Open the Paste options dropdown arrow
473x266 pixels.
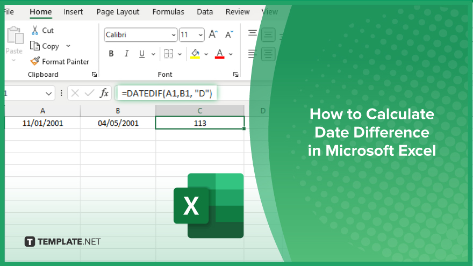(13, 60)
